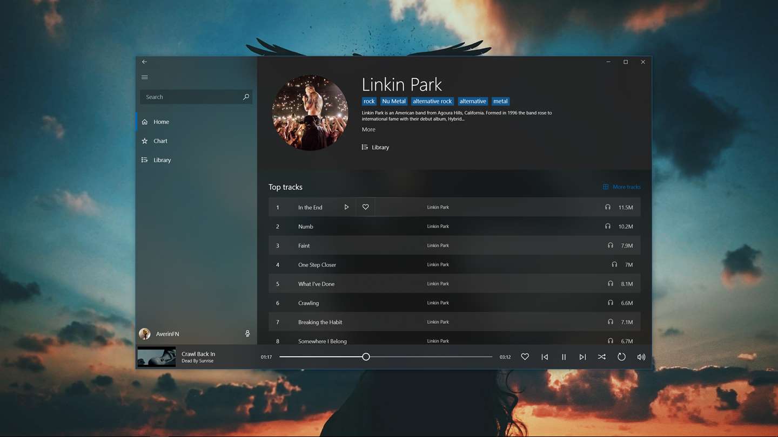Viewport: 778px width, 437px height.
Task: Click the 01:17 elapsed time
Action: click(266, 357)
